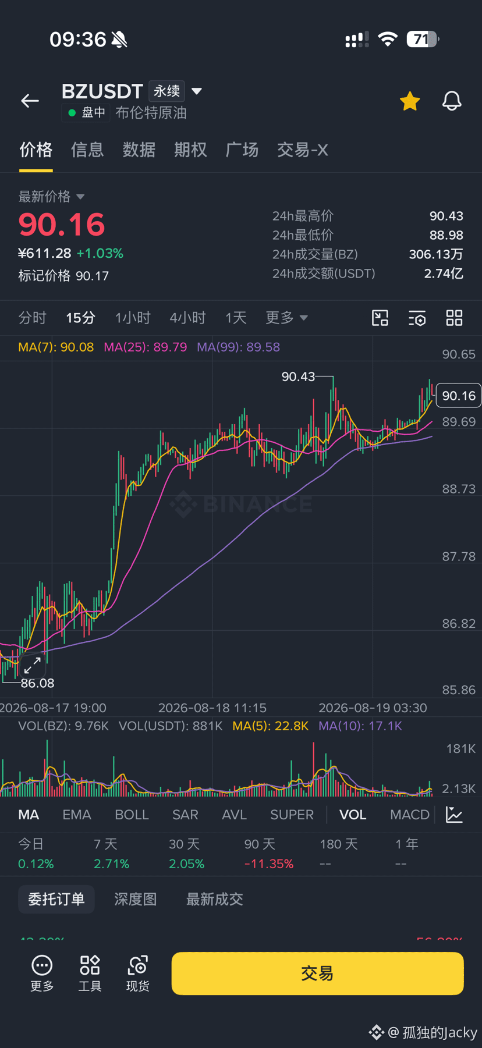Open the 最新价格 price type dropdown

(51, 197)
